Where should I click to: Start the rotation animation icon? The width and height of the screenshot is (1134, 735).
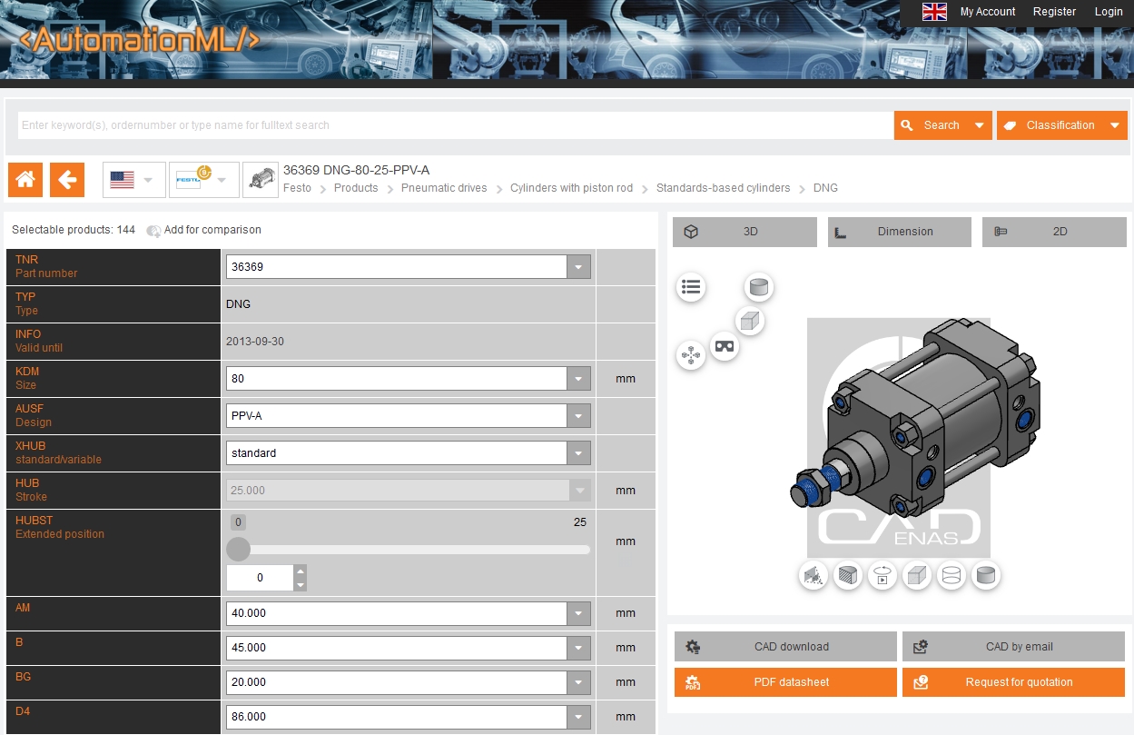[x=883, y=575]
